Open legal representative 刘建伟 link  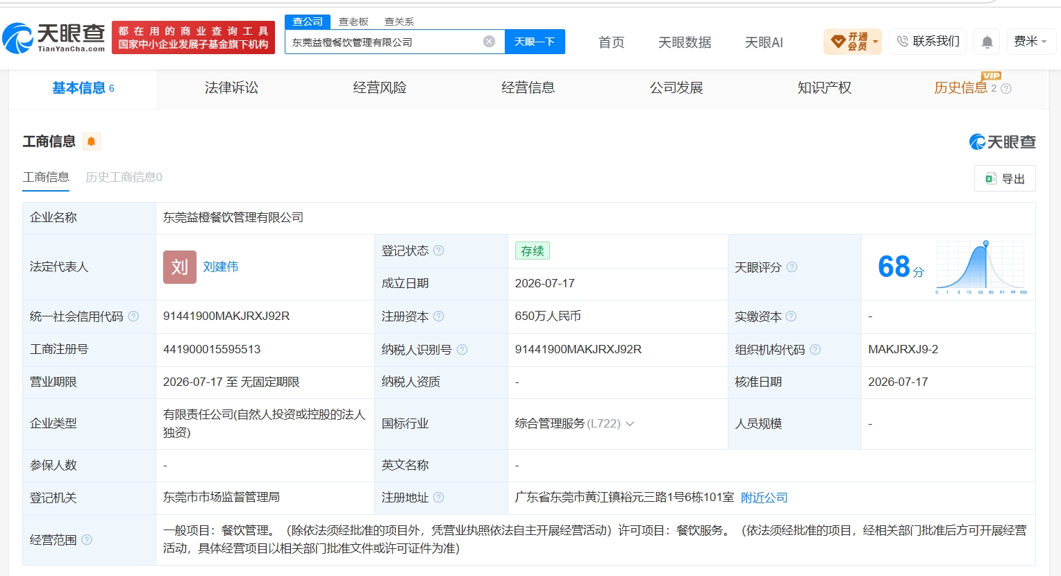tap(221, 267)
